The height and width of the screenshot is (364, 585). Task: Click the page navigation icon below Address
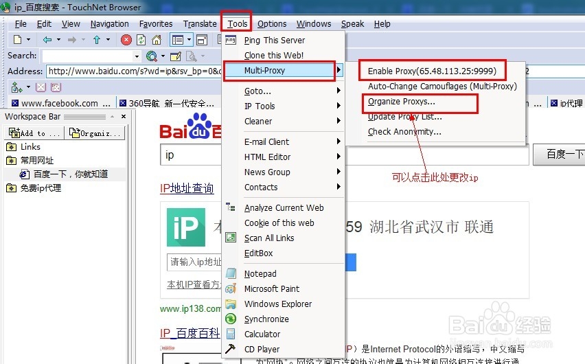tap(16, 87)
